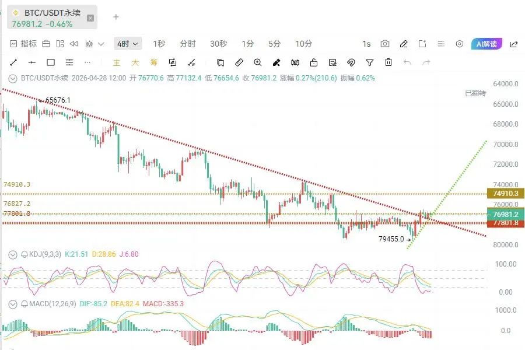Click the 76827.2 line label at left
Screen dimensions: 525x350
(17, 204)
